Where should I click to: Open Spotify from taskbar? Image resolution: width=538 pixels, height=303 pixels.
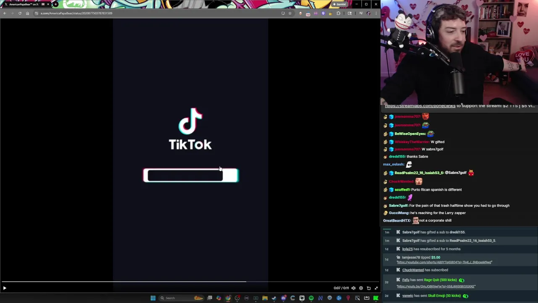tap(311, 298)
